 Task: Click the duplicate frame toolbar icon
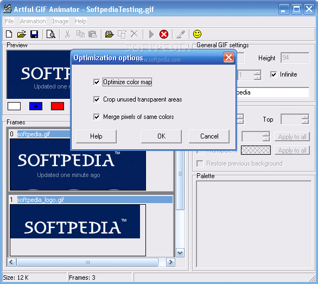pyautogui.click(x=122, y=34)
